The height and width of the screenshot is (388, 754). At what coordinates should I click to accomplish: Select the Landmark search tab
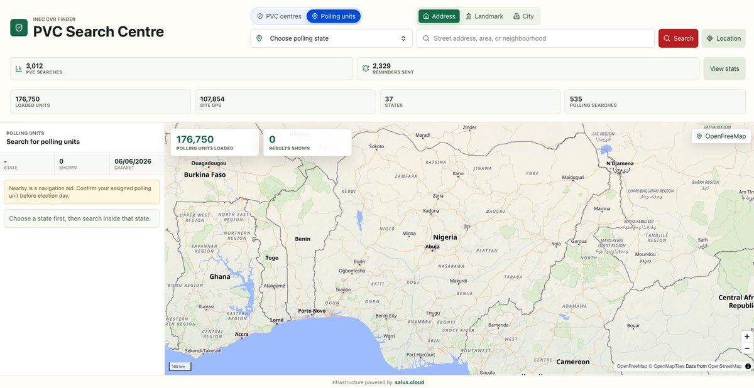(x=484, y=16)
